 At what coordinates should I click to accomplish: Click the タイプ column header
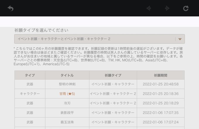[x=30, y=75]
